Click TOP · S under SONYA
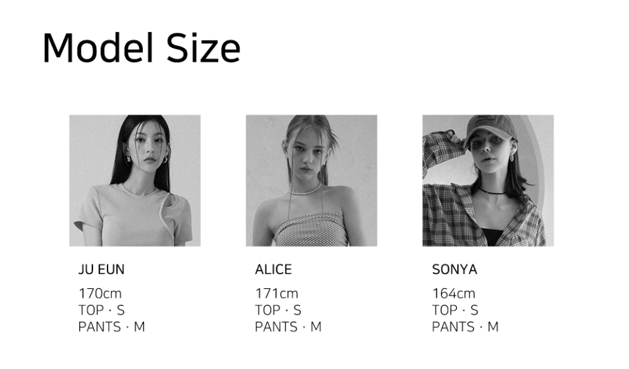This screenshot has width=629, height=369. pyautogui.click(x=455, y=310)
